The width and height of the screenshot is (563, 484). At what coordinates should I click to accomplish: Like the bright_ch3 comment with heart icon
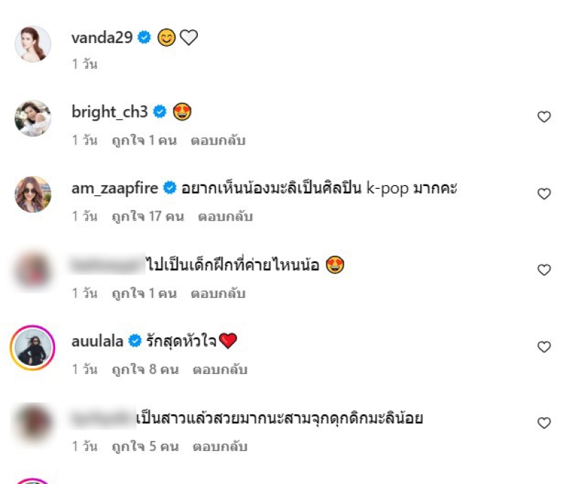pos(544,117)
